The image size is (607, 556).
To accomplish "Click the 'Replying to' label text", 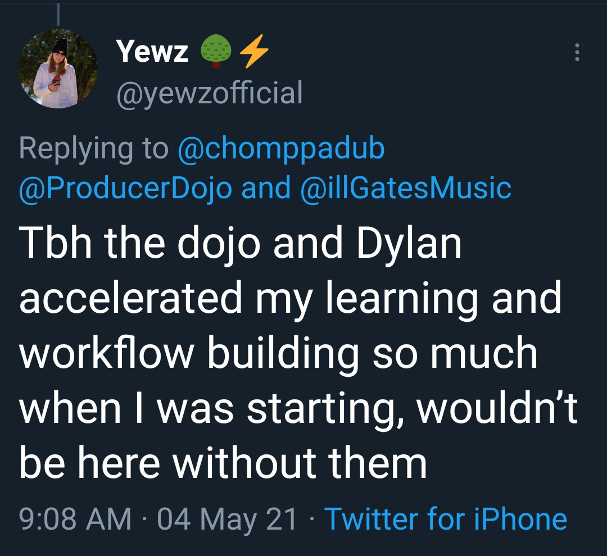I will pyautogui.click(x=93, y=148).
